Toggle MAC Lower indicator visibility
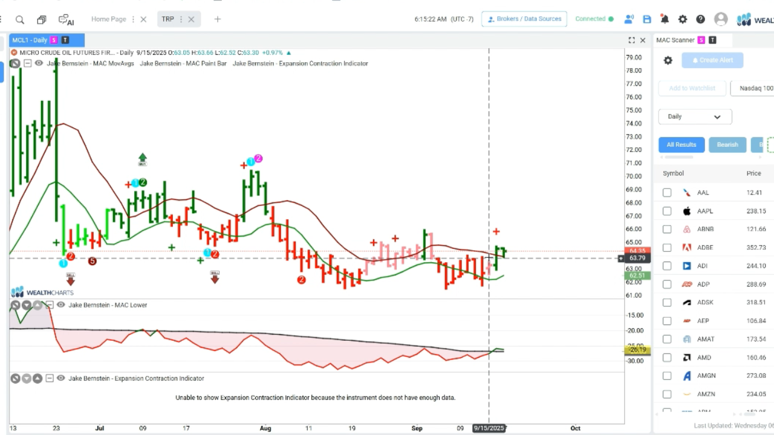Screen dimensions: 774x435 61,305
